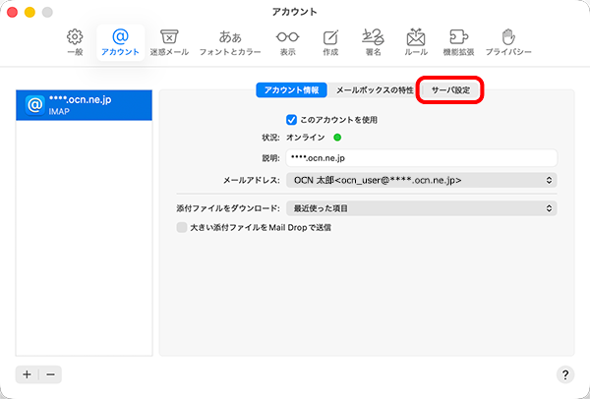Screen dimensions: 590x399
Task: Click the plus button to add account
Action: (28, 374)
